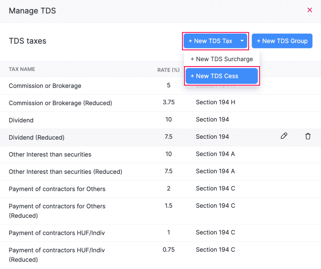Select Payment of contractors HUF/Indiv row
This screenshot has height=269, width=321.
click(x=57, y=233)
